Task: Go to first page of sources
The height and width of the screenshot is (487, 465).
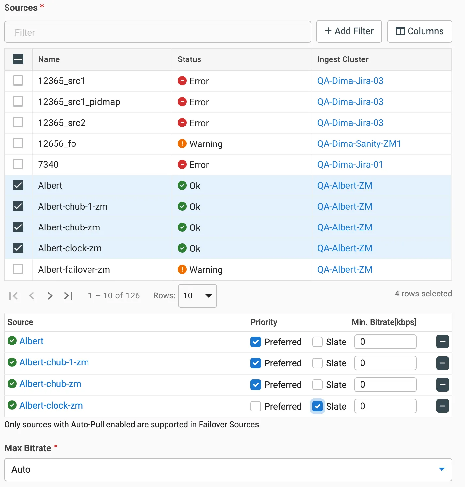Action: tap(13, 296)
